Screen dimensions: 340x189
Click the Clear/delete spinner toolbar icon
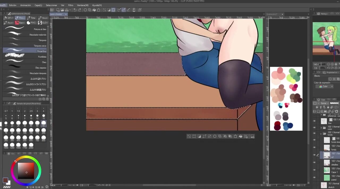[x=85, y=10]
